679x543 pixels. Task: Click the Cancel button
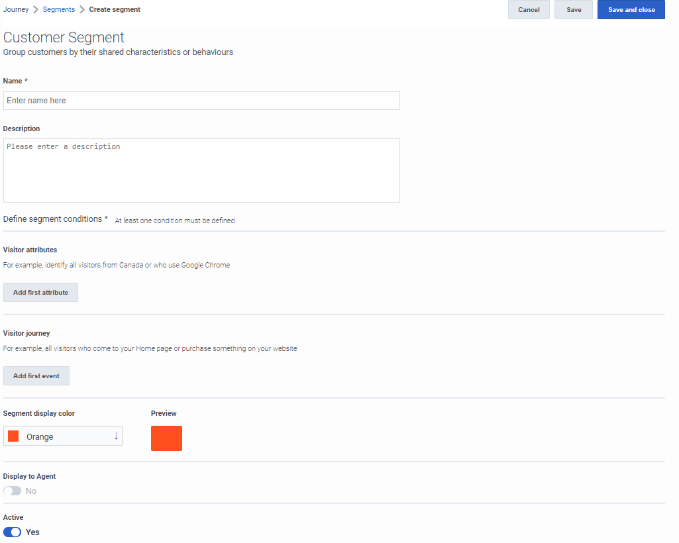529,9
